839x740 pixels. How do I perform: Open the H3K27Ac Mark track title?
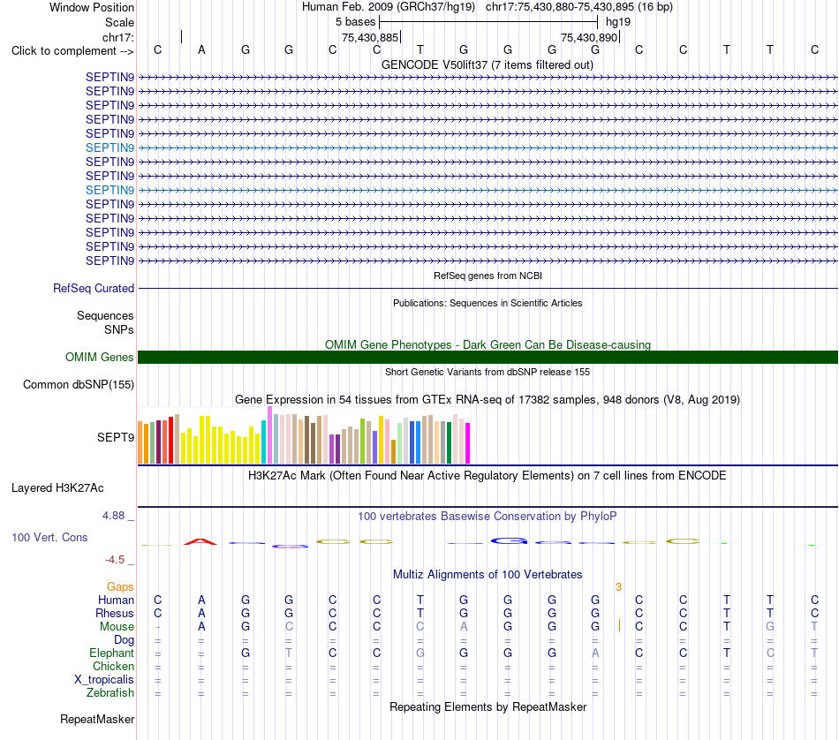[x=487, y=476]
